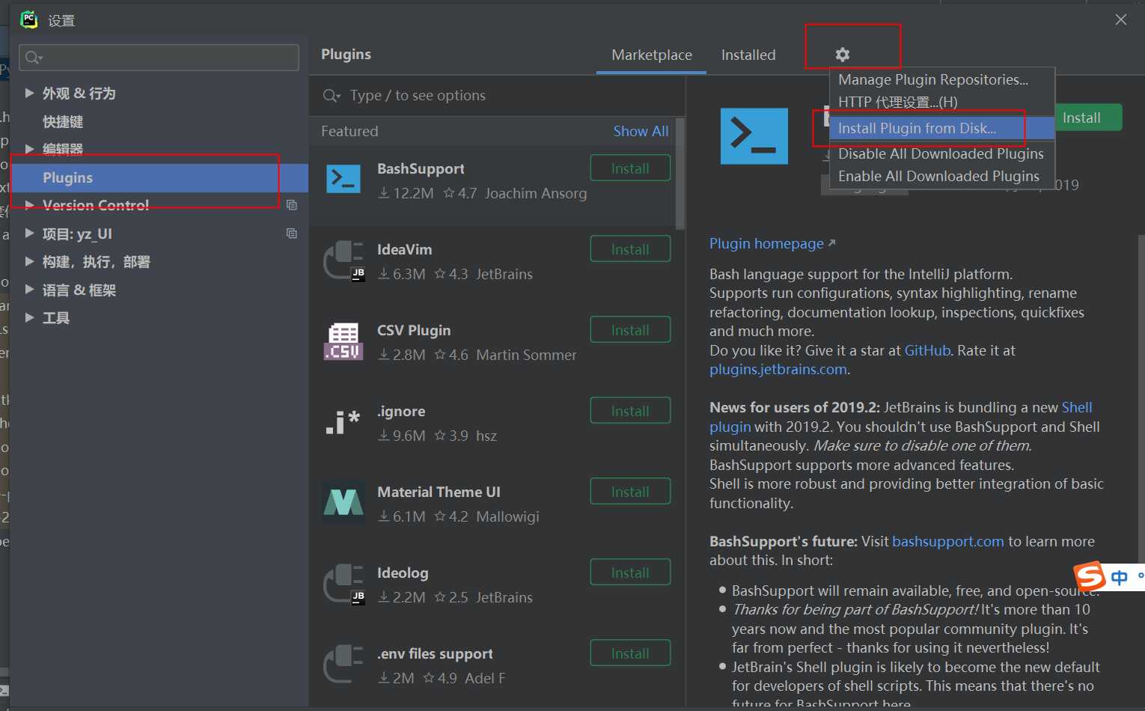Install the CSV Plugin
Viewport: 1145px width, 711px height.
[630, 330]
